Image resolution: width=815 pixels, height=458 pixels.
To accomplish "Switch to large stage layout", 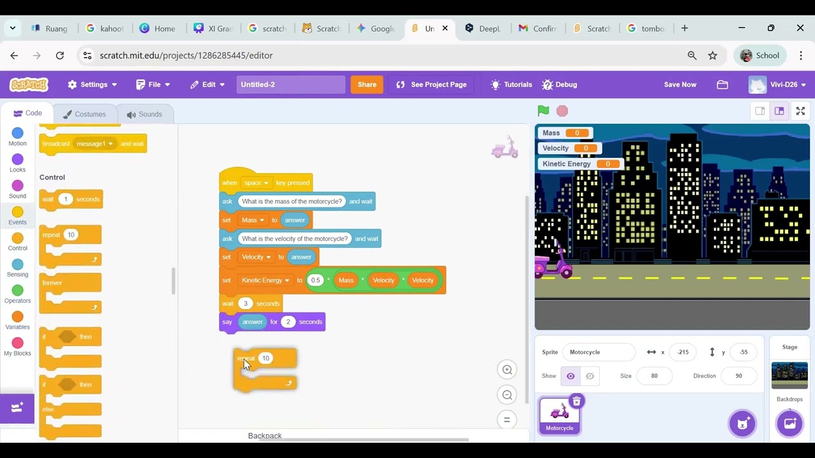I will [x=779, y=111].
